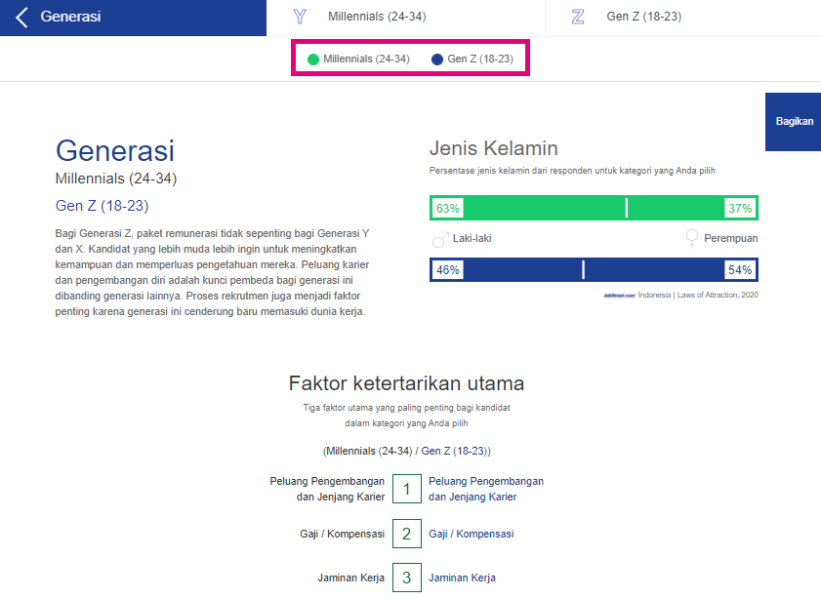Screen dimensions: 821x598
Task: Click the numbered box 3 ranking icon
Action: click(x=407, y=578)
